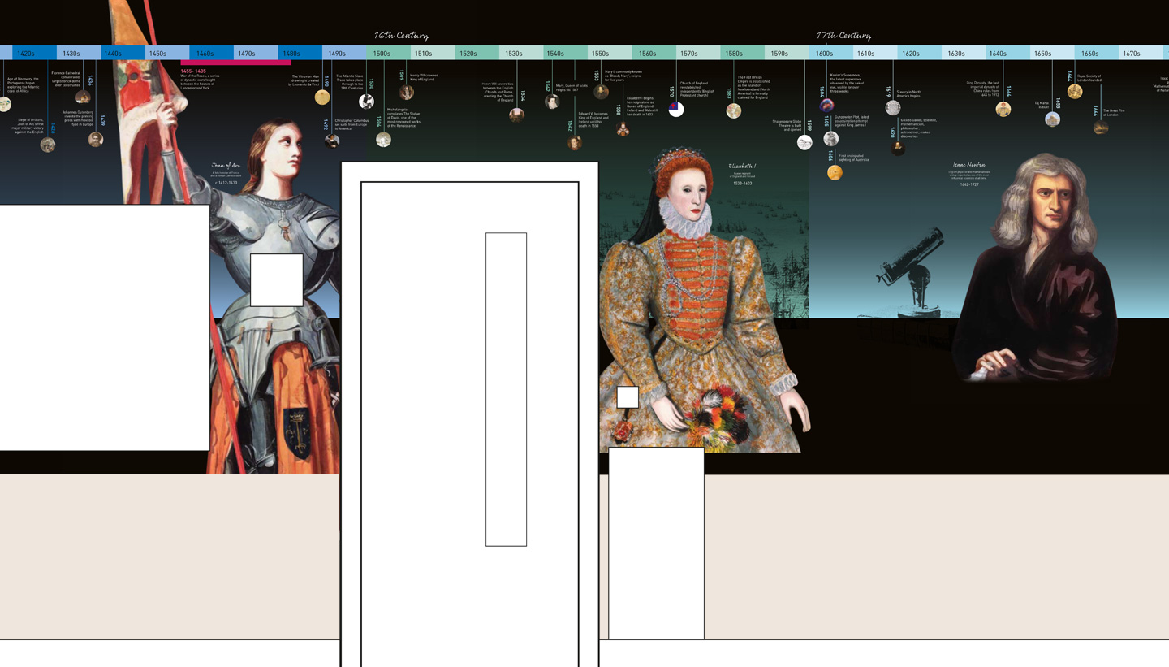
Task: Open the 1570 flag thumbnail
Action: (676, 109)
